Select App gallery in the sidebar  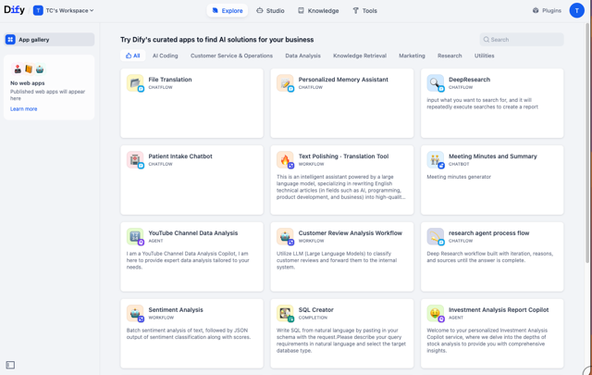49,39
